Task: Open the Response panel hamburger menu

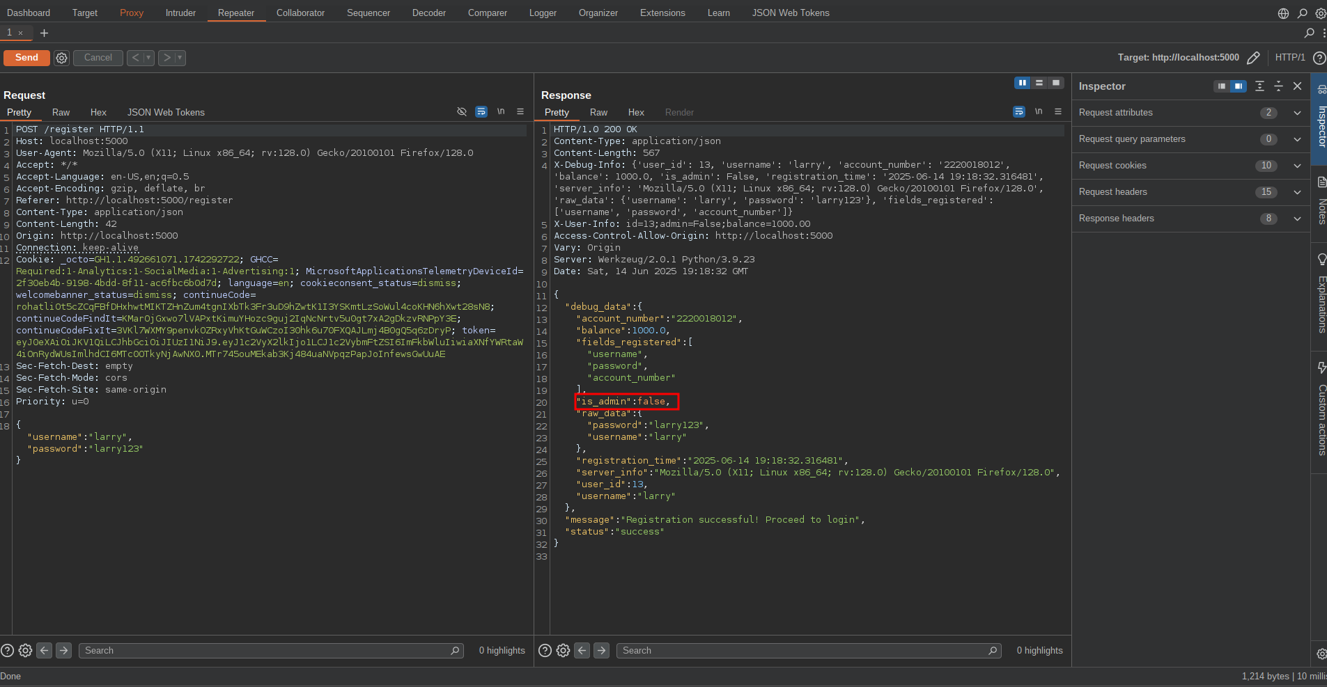Action: click(1058, 112)
